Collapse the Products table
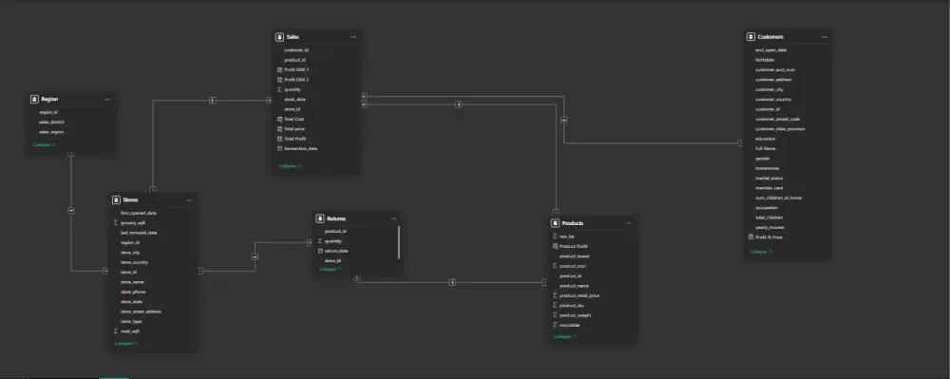The width and height of the screenshot is (950, 379). [x=565, y=336]
